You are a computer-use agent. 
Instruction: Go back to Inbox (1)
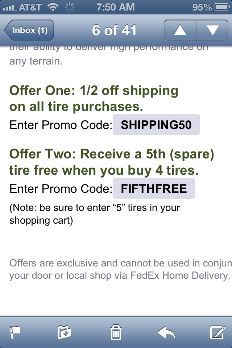click(x=29, y=30)
